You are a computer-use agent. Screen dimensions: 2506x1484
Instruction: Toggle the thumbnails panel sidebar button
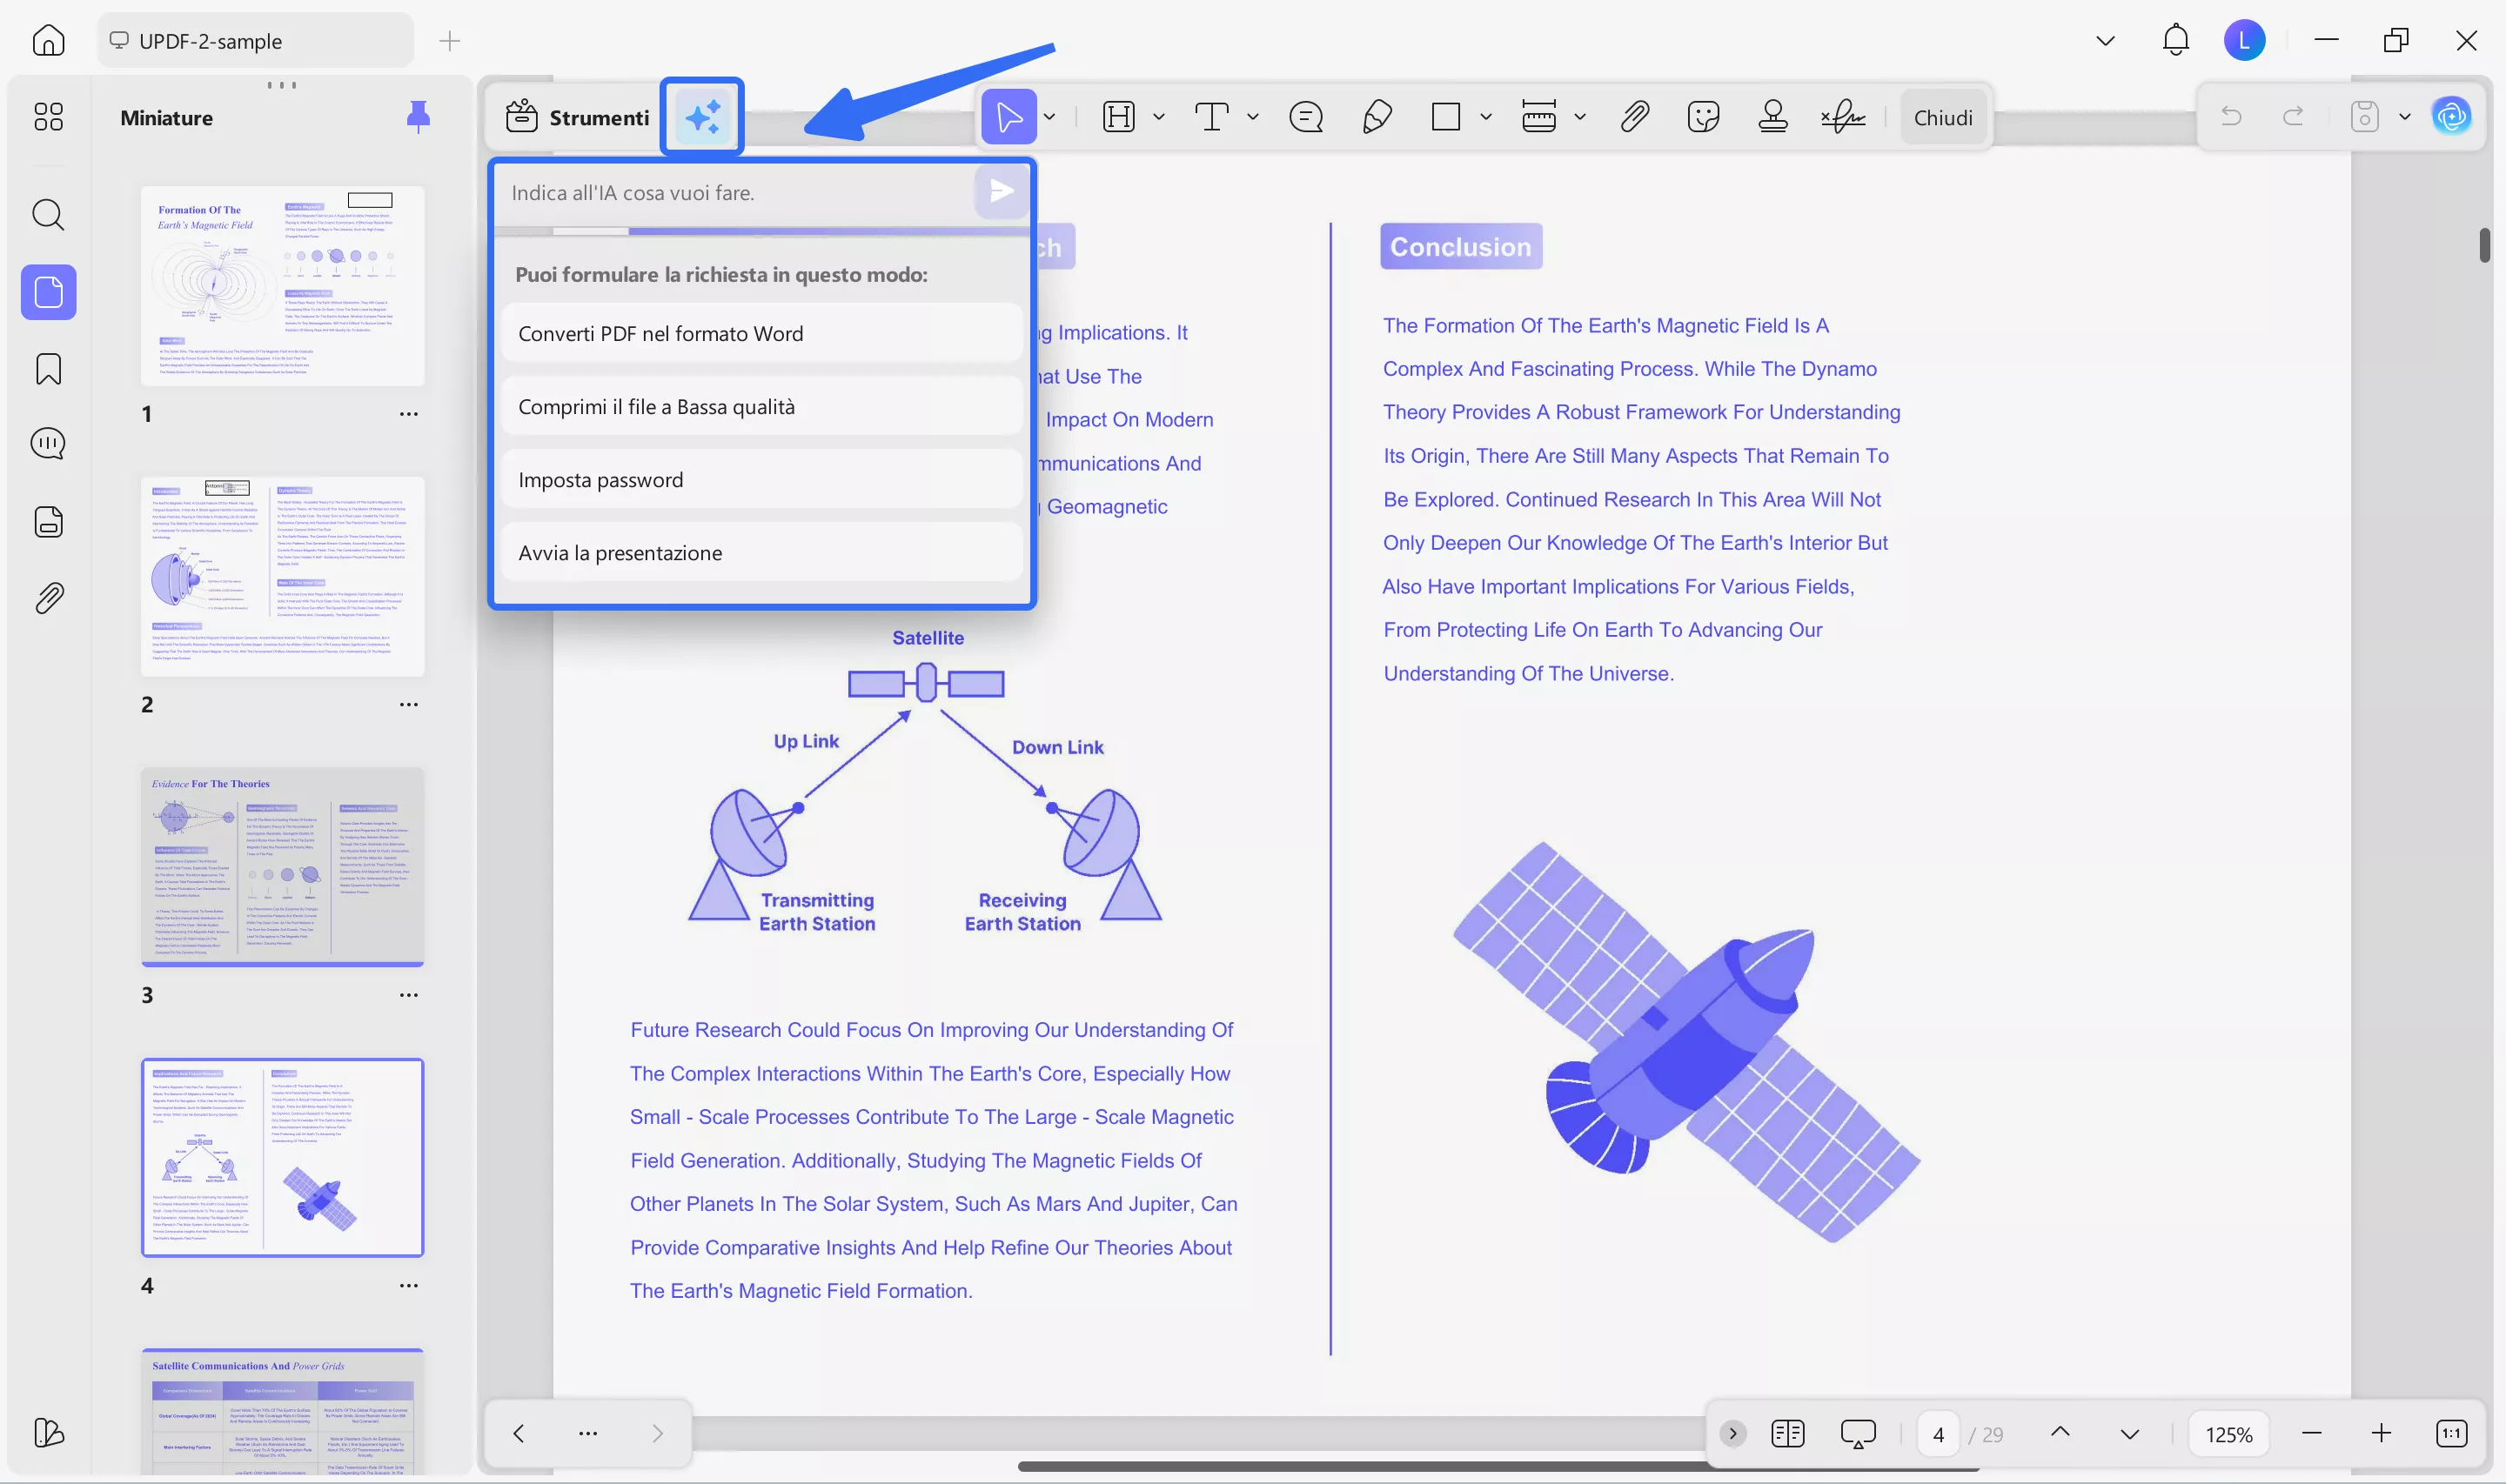pyautogui.click(x=48, y=292)
